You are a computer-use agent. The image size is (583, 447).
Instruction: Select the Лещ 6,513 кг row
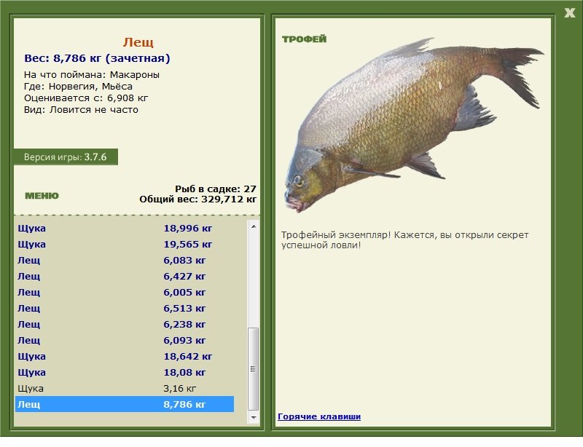point(125,308)
